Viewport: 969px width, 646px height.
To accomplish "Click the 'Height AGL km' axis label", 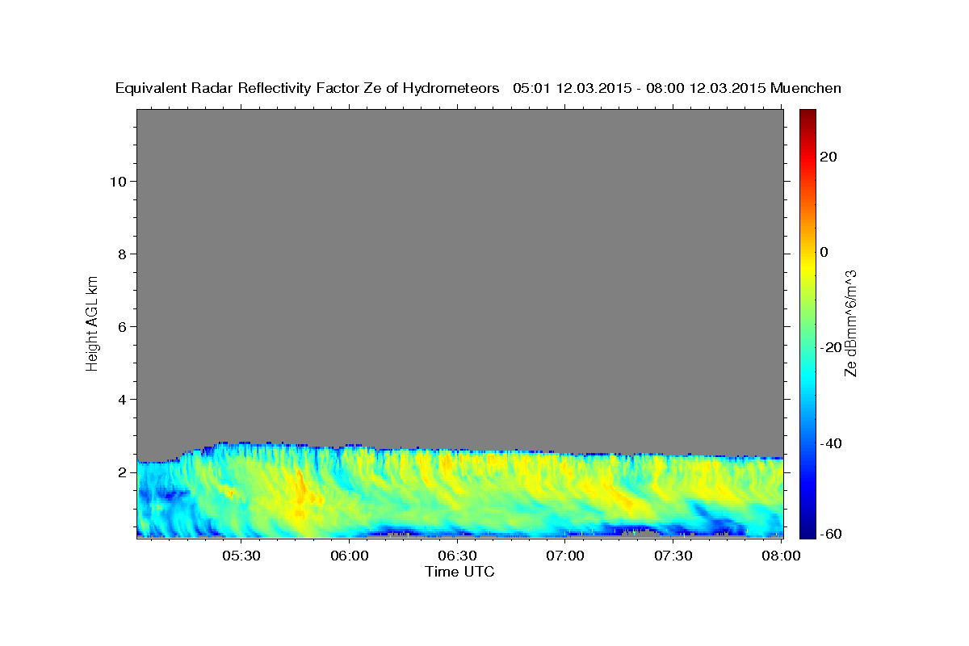I will pyautogui.click(x=92, y=322).
